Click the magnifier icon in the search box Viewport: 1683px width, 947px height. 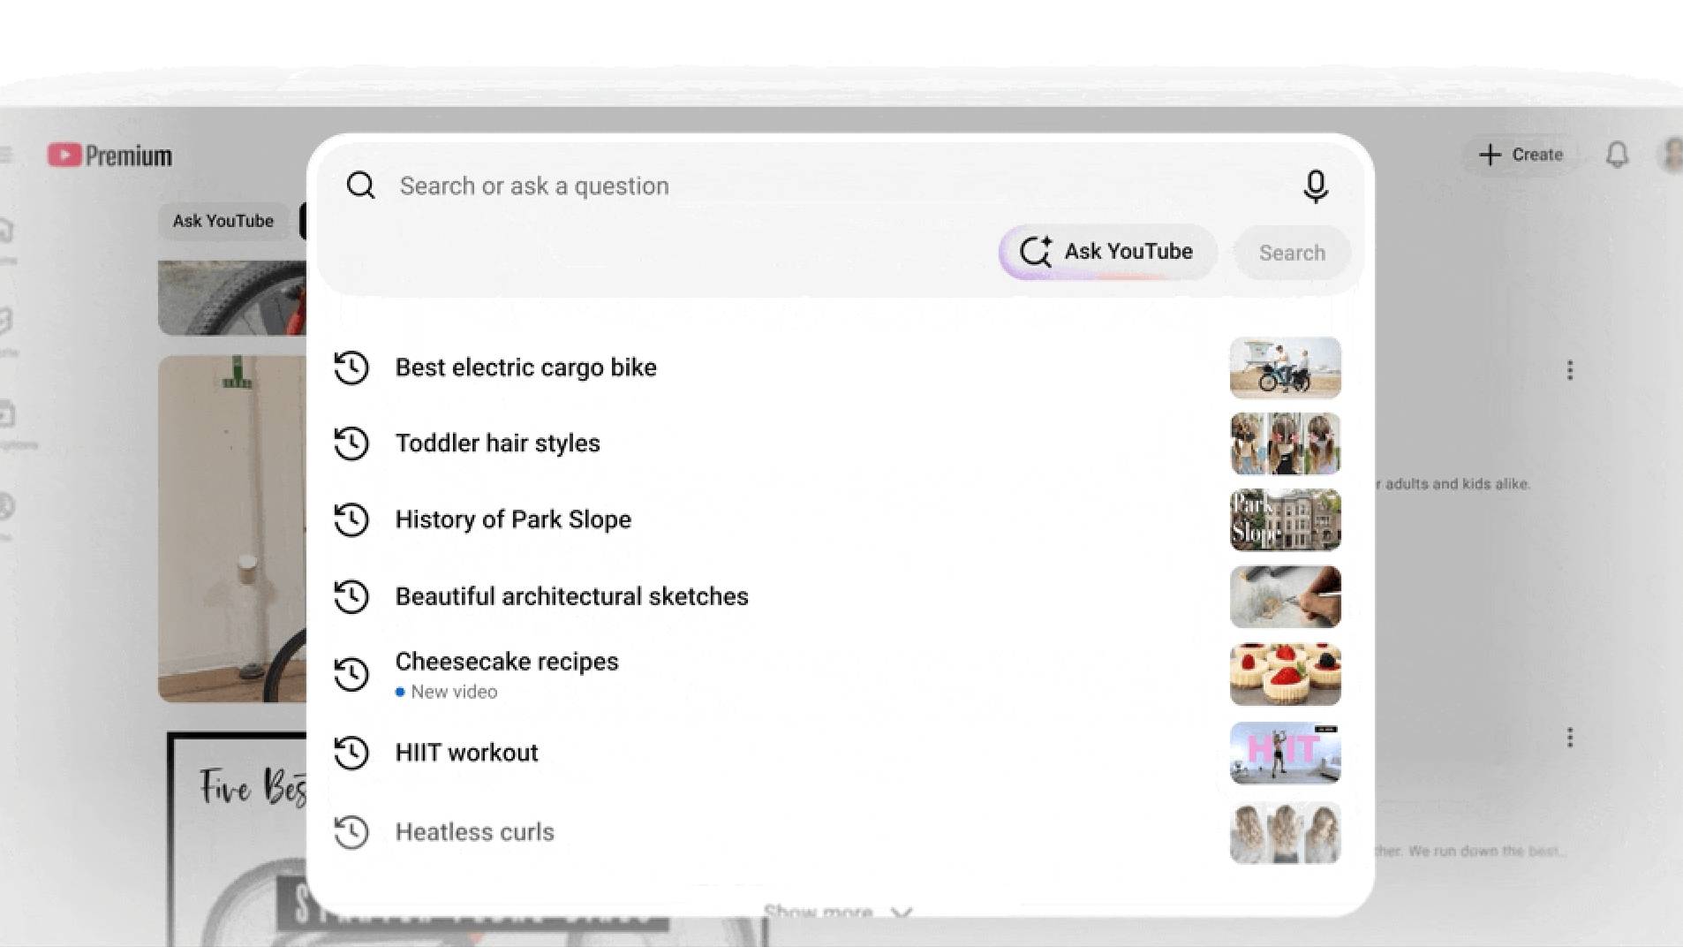tap(360, 186)
